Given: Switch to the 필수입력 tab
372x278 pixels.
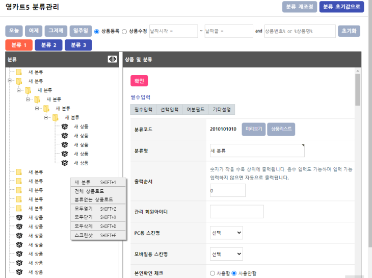Looking at the screenshot, I should (x=143, y=110).
